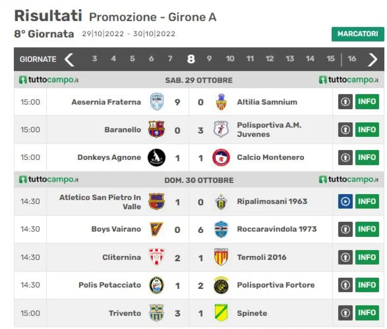The height and width of the screenshot is (329, 387).
Task: Open the Spinete green-and-yellow crest
Action: click(221, 313)
